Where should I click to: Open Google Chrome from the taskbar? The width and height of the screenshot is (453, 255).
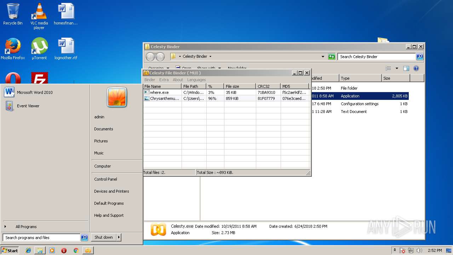click(76, 250)
